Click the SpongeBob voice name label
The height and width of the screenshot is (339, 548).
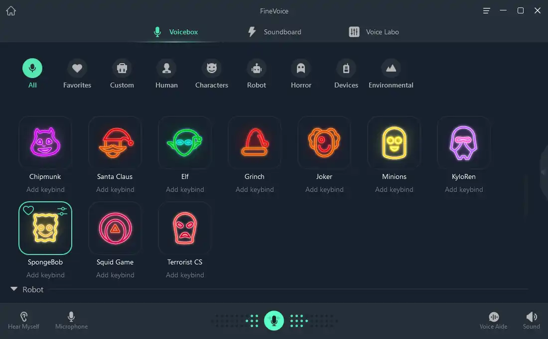coord(45,262)
